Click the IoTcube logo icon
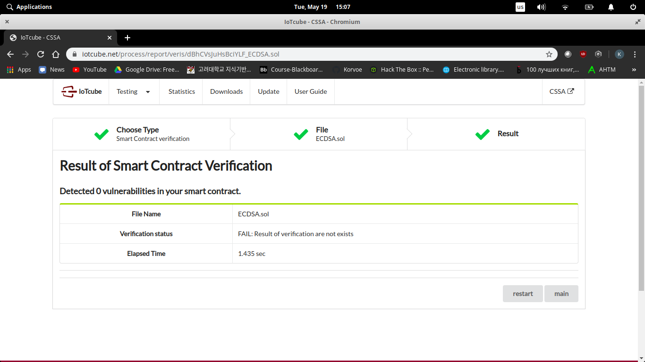The image size is (645, 362). (69, 91)
